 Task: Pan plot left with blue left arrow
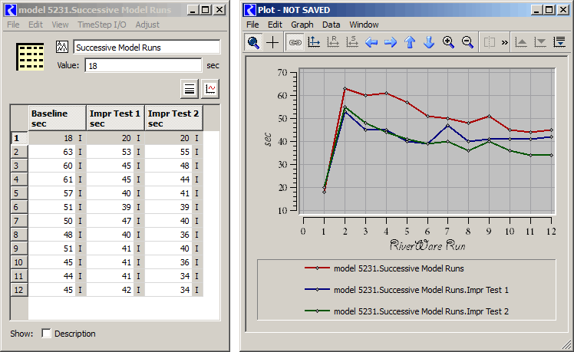pos(371,42)
